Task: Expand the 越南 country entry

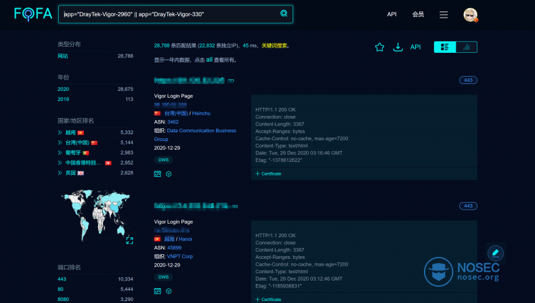Action: pyautogui.click(x=60, y=133)
